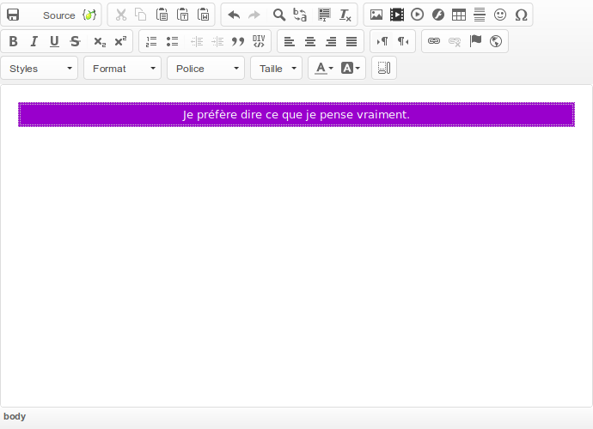
Task: Click the Remove Format icon
Action: point(345,15)
